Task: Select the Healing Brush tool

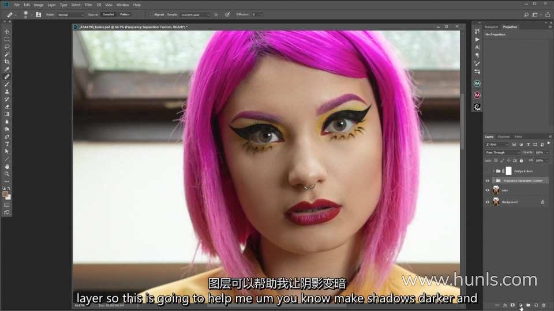Action: (7, 77)
